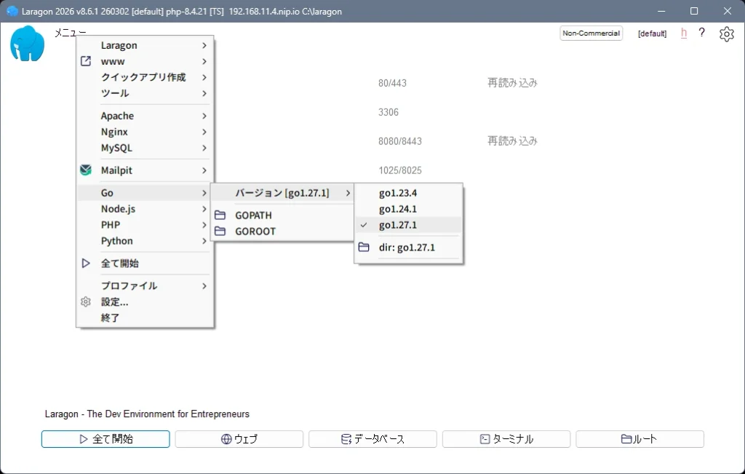This screenshot has width=745, height=474.
Task: Click 再読み込み next to 80/443
Action: coord(512,83)
